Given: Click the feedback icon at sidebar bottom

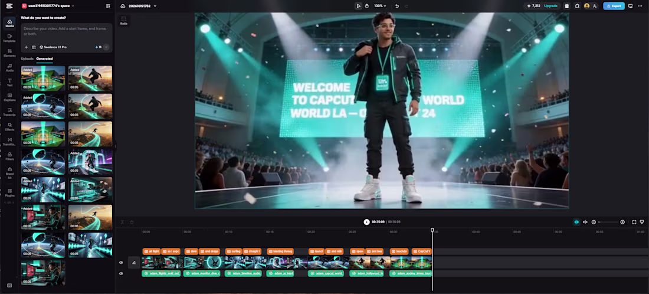Looking at the screenshot, I should tap(9, 285).
